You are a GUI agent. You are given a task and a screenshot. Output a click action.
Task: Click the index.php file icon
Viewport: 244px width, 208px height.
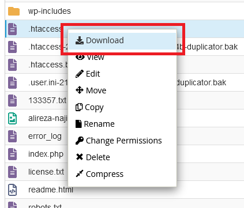[x=13, y=154]
